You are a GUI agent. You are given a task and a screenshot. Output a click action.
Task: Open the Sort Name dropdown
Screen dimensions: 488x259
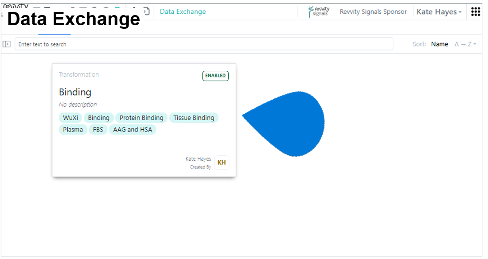click(439, 44)
